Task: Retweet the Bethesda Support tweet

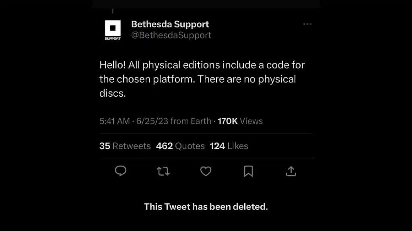Action: pos(163,171)
